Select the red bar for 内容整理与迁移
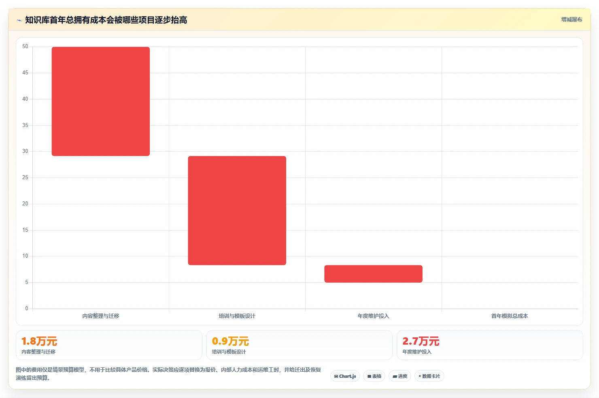The image size is (599, 398). pos(101,102)
